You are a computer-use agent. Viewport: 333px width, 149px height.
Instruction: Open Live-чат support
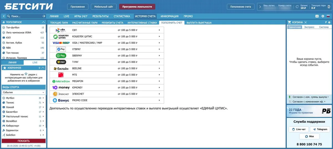299,129
